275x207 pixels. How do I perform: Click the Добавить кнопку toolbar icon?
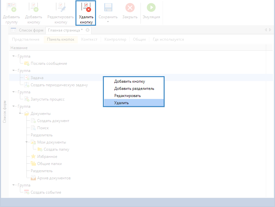click(33, 7)
